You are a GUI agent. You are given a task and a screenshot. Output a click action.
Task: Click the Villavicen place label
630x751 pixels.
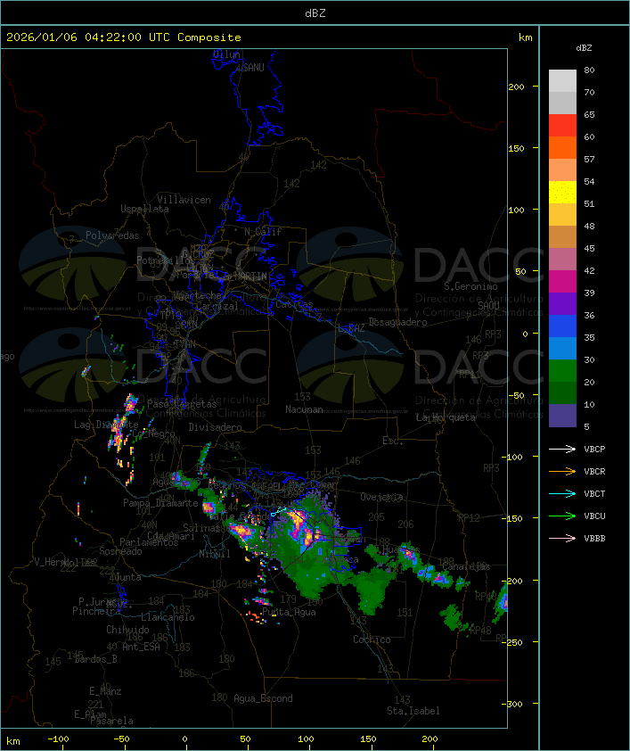tap(184, 200)
